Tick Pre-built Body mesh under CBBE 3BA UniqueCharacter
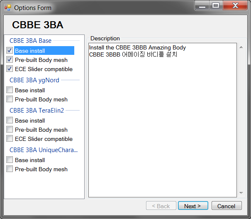This screenshot has height=219, width=251. 10,169
